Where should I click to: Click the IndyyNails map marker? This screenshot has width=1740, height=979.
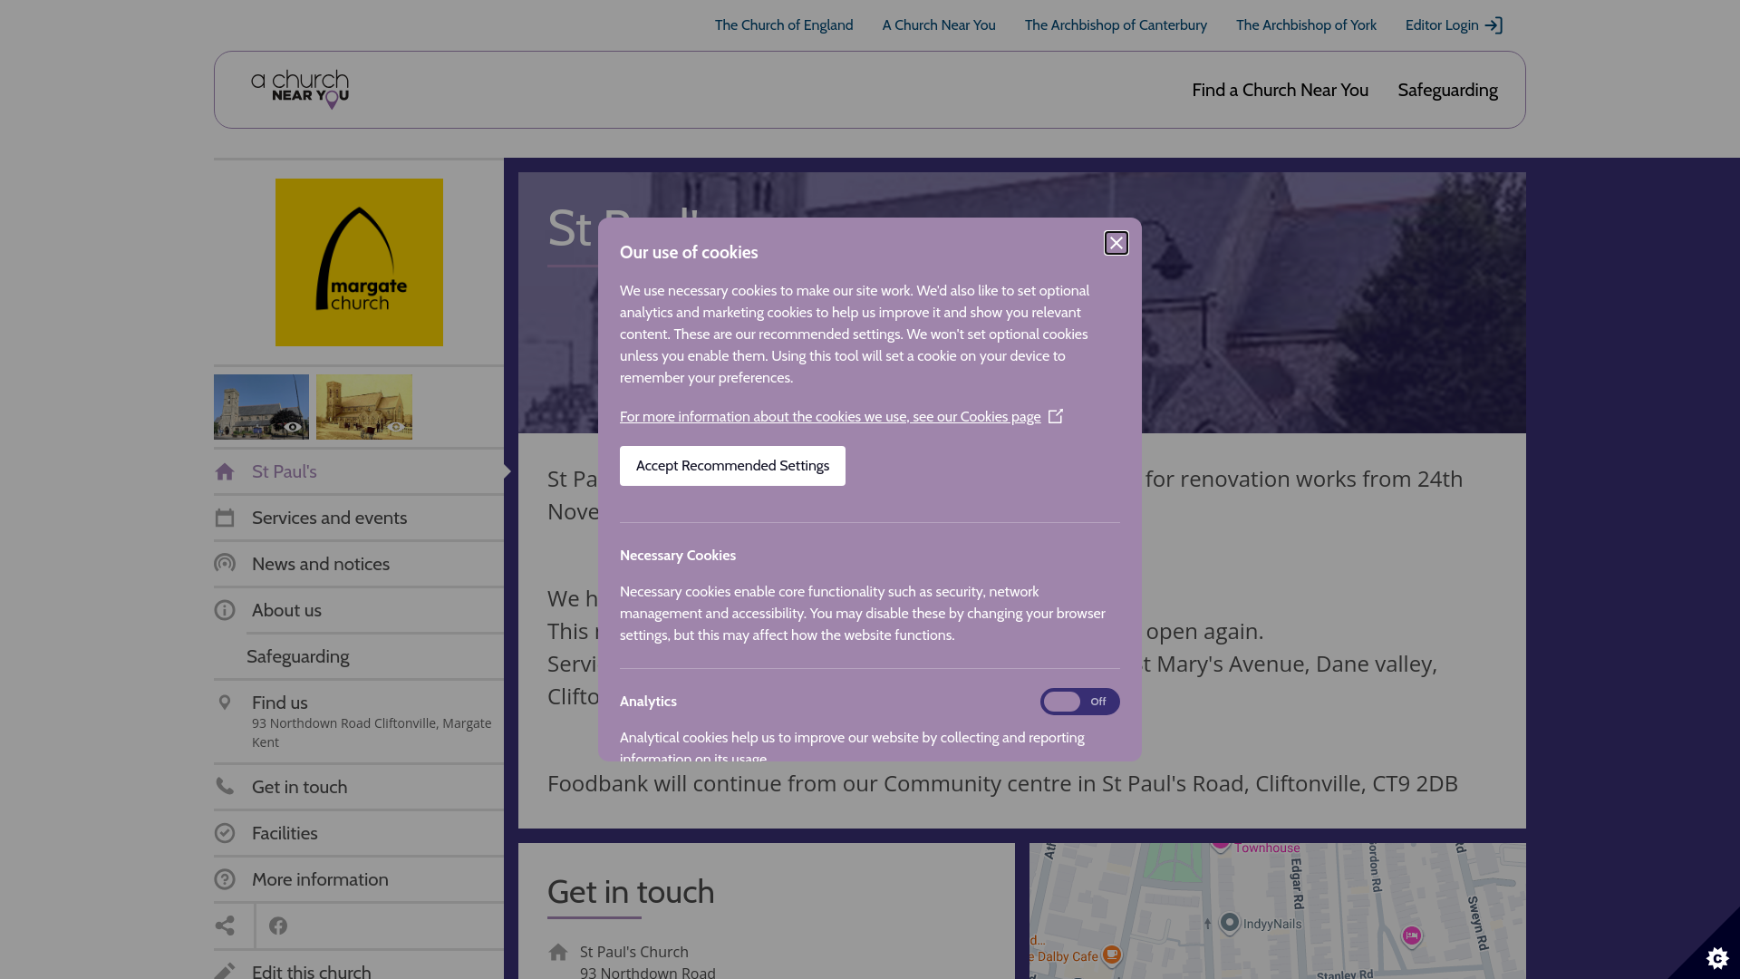[x=1229, y=923]
